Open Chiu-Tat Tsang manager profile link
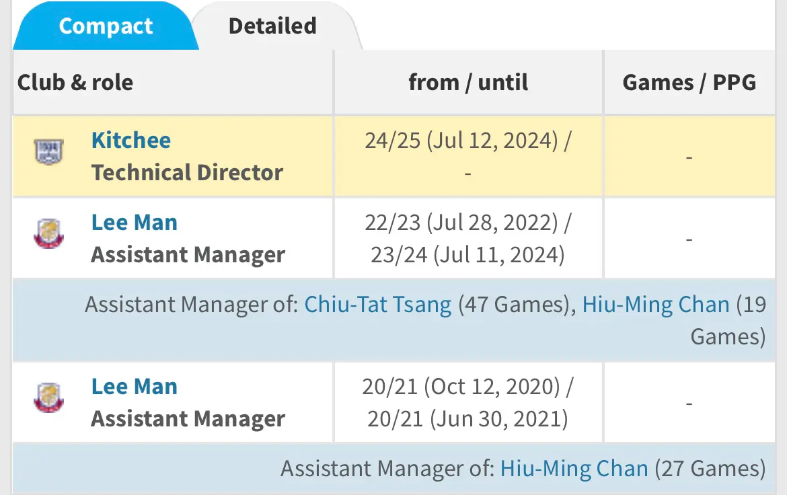787x495 pixels. pos(378,305)
